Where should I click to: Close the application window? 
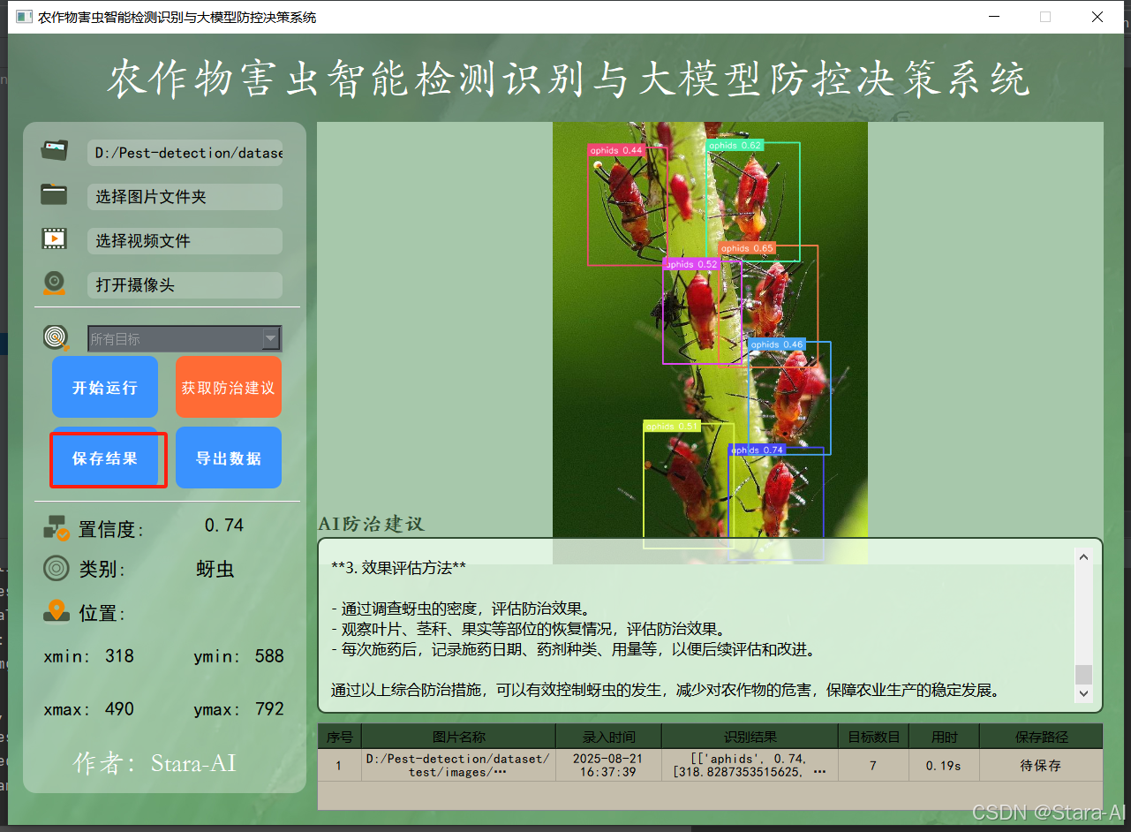[x=1097, y=17]
